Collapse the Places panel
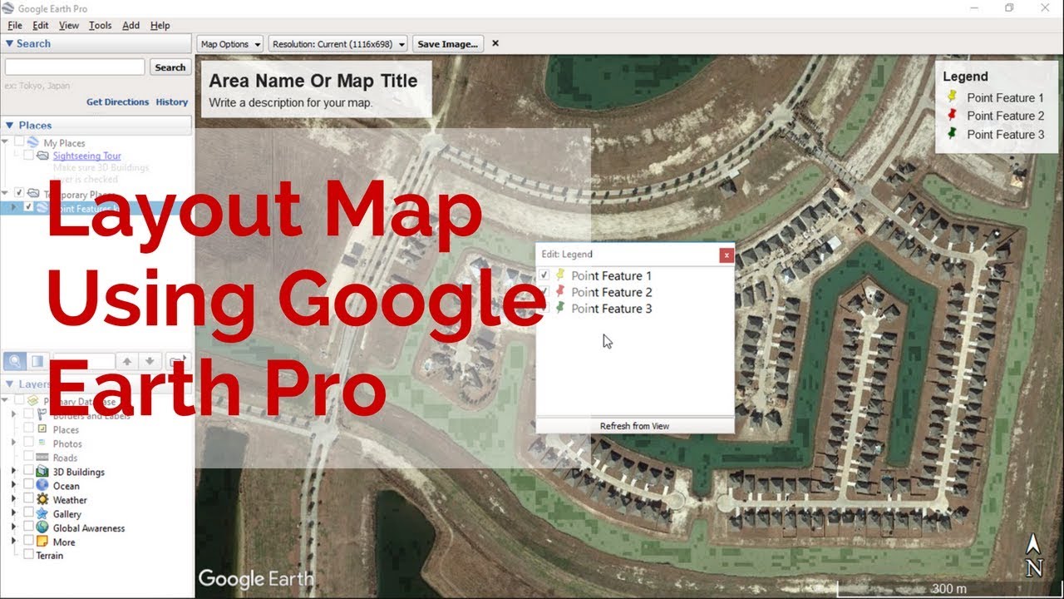The image size is (1064, 599). pyautogui.click(x=9, y=125)
